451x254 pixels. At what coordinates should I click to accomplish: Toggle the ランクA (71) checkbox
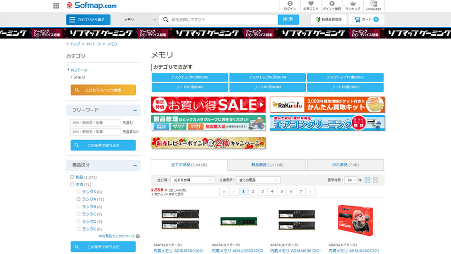pos(79,199)
